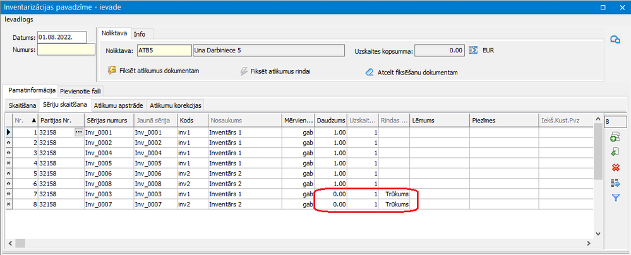Viewport: 631px width, 255px height.
Task: Click Fiksēt atlikumus dokumentam
Action: pos(154,71)
